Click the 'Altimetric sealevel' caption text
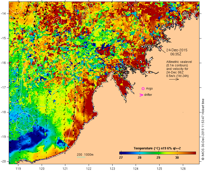 coord(179,62)
